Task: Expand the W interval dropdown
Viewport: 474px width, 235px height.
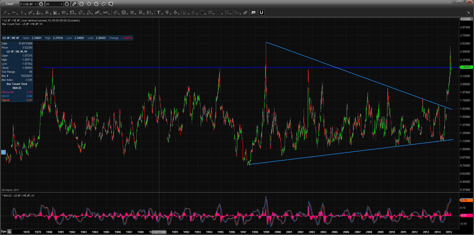Action: (x=54, y=4)
